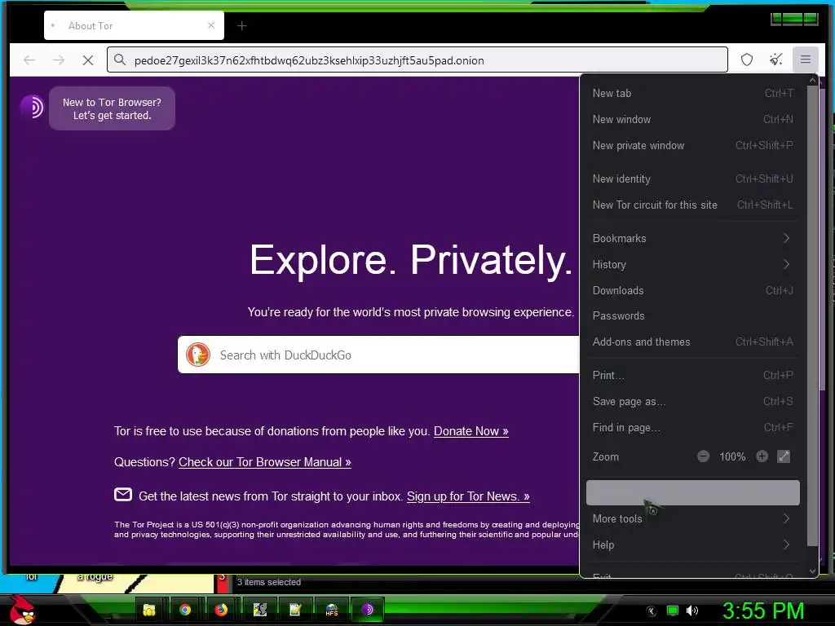Image resolution: width=835 pixels, height=626 pixels.
Task: Click the browser forward arrow
Action: point(59,60)
